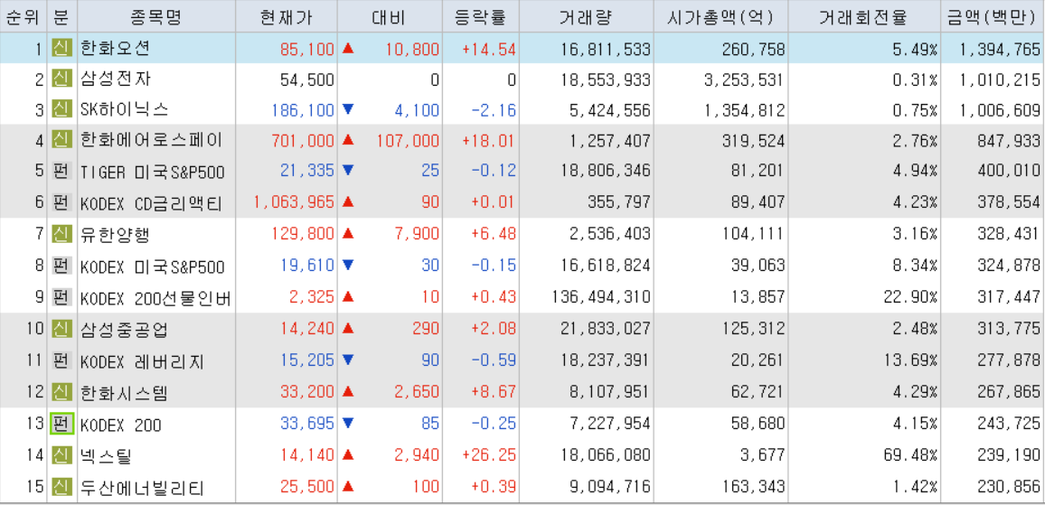Click the 2,940 price change cell
The height and width of the screenshot is (505, 1045).
[418, 456]
